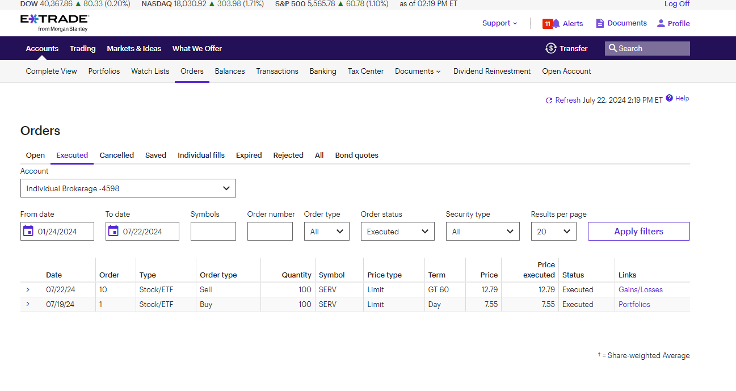Click the Symbols input field

[x=213, y=232]
